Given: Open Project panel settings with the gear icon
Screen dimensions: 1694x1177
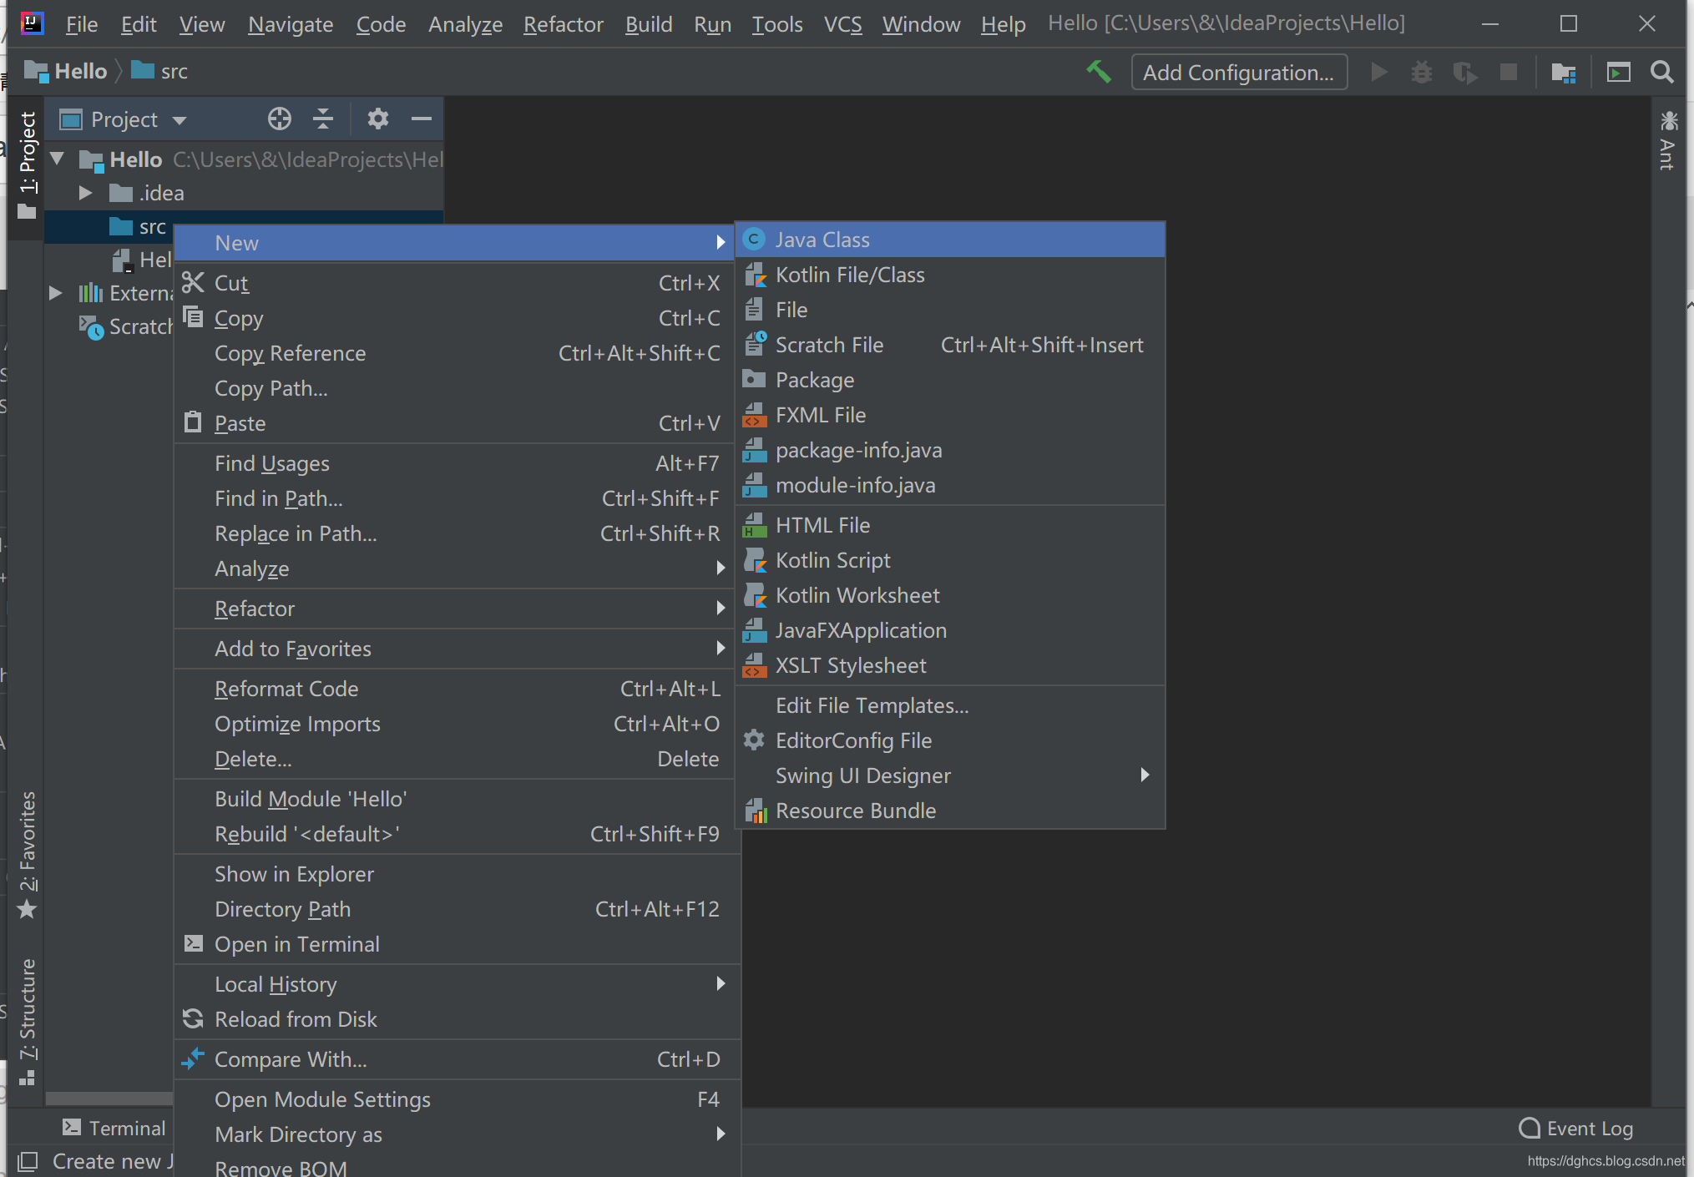Looking at the screenshot, I should [378, 119].
